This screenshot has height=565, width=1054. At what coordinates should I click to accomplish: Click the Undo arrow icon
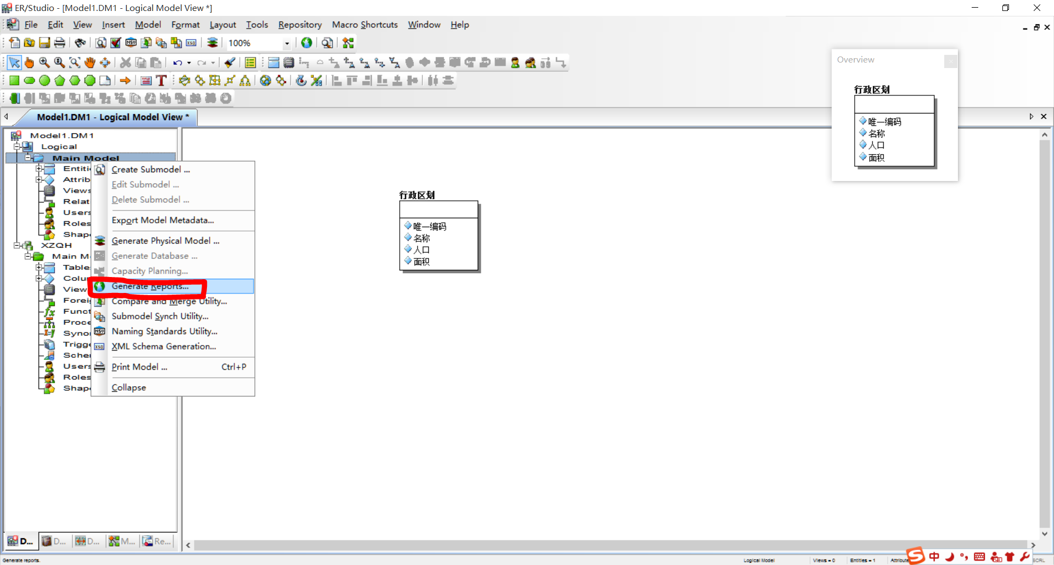click(x=177, y=63)
